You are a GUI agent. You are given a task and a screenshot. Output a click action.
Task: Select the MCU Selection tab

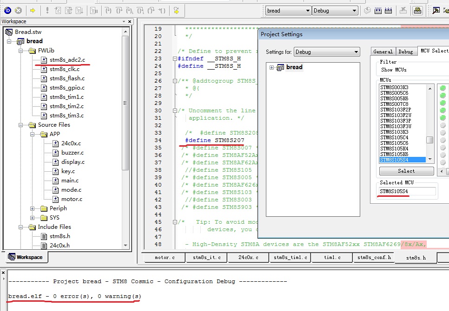434,51
